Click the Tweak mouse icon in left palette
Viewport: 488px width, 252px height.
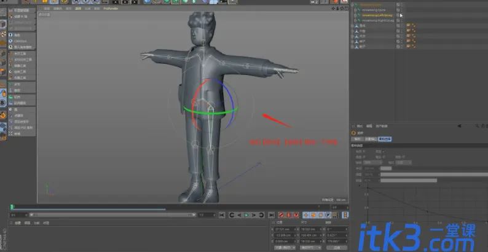tap(3, 93)
